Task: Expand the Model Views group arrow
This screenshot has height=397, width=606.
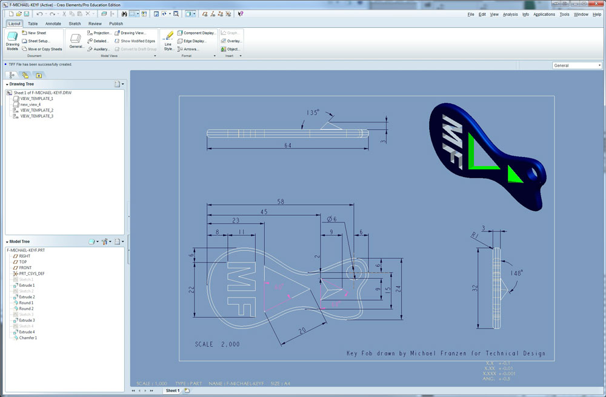Action: (x=155, y=56)
